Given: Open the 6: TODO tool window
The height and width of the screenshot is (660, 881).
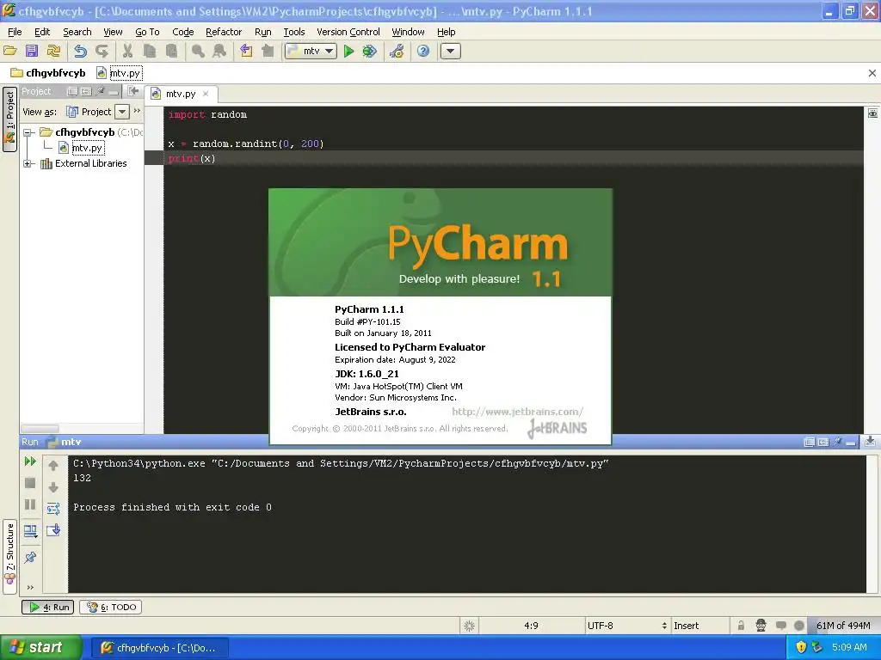Looking at the screenshot, I should pyautogui.click(x=111, y=607).
